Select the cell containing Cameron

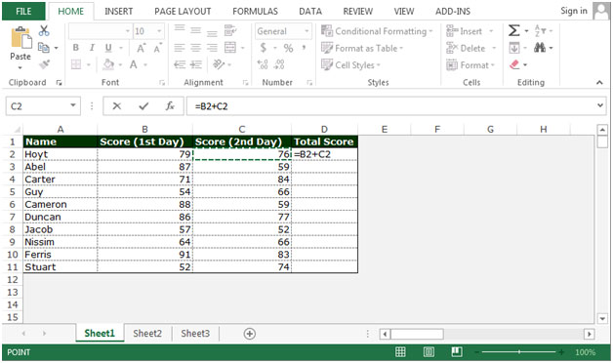(61, 204)
